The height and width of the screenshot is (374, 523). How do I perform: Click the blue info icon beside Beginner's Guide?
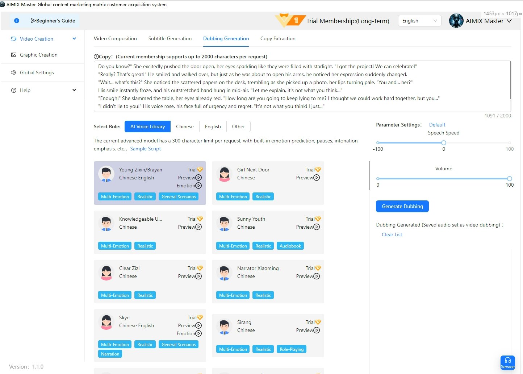[17, 21]
